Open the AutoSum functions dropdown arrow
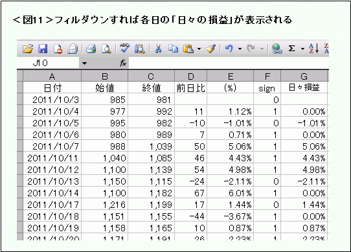This screenshot has width=351, height=252. pos(302,49)
